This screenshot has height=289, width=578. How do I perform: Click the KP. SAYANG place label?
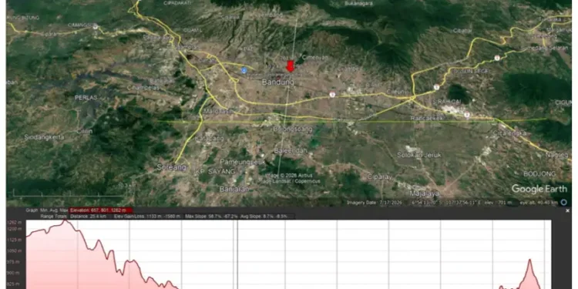[215, 172]
